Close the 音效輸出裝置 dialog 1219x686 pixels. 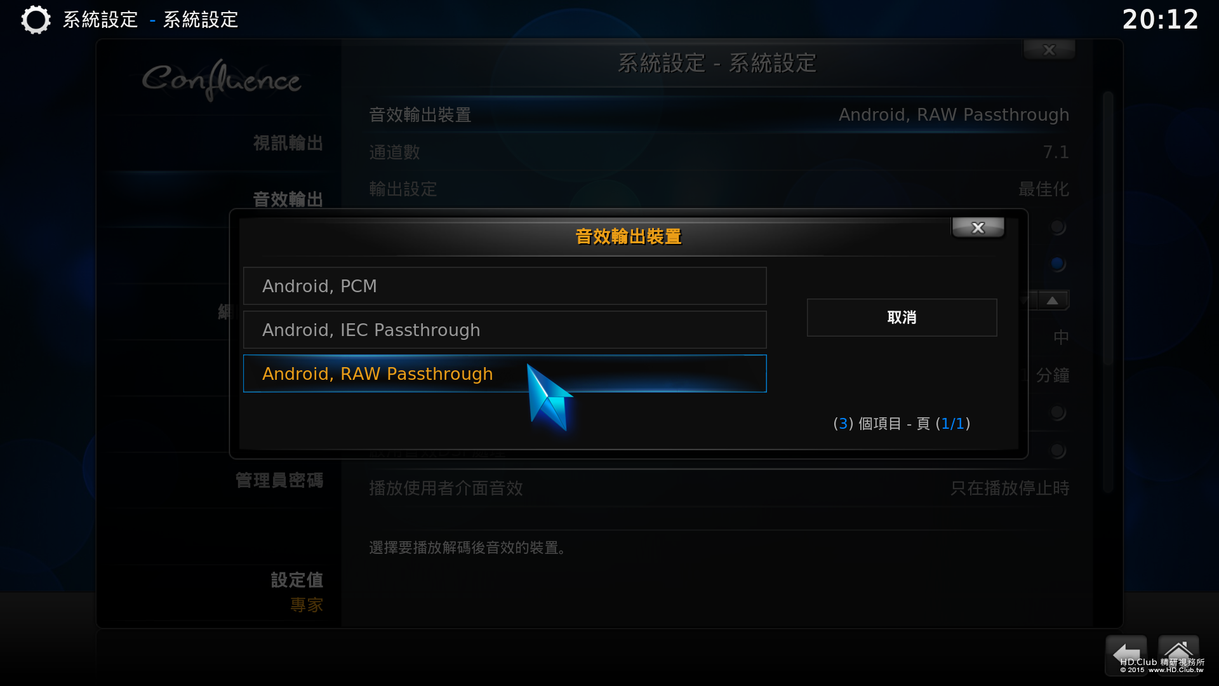[978, 227]
